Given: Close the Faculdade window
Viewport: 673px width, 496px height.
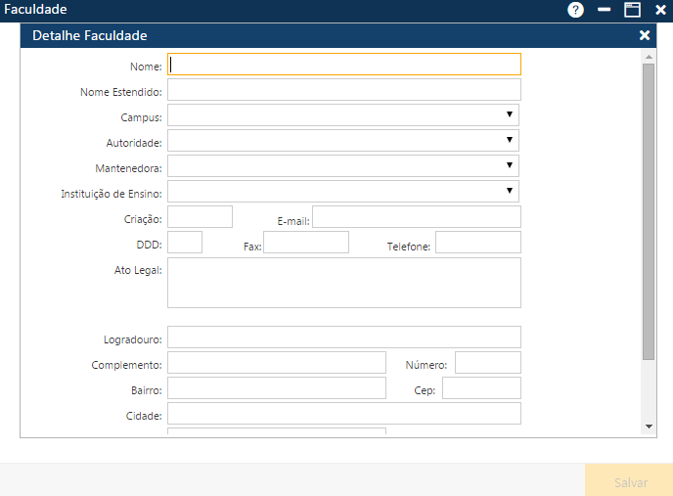Looking at the screenshot, I should point(660,10).
